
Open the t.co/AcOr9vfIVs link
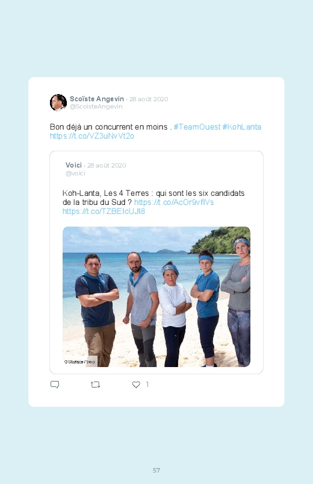click(x=174, y=202)
